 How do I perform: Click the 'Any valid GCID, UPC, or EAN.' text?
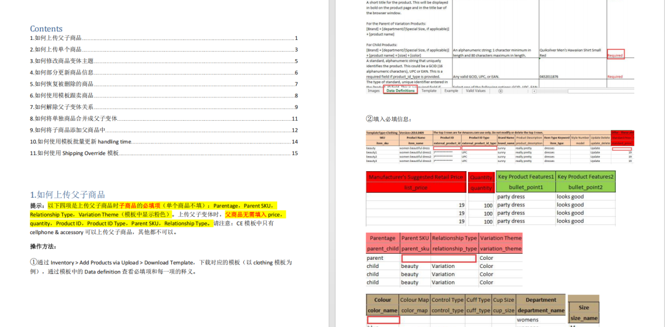point(476,77)
